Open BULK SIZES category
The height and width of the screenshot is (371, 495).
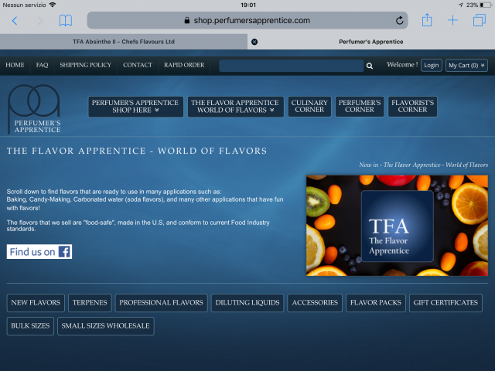(30, 326)
